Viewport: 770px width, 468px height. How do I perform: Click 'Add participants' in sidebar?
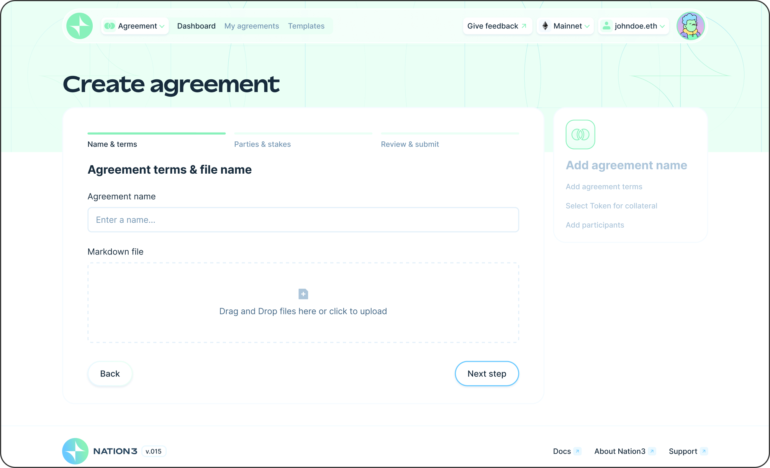point(595,225)
